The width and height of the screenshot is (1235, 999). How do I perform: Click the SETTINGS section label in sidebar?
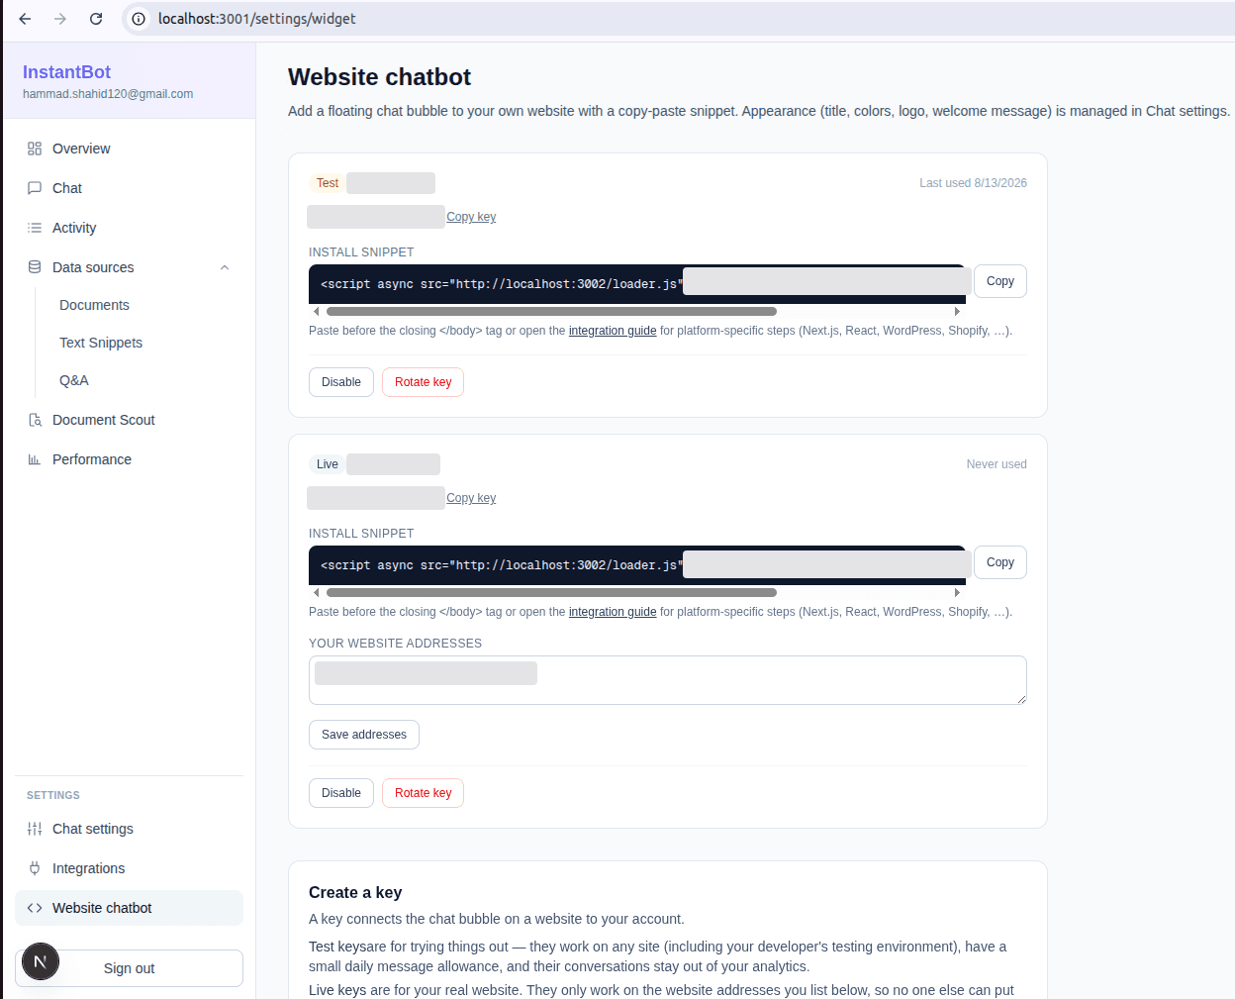click(53, 795)
